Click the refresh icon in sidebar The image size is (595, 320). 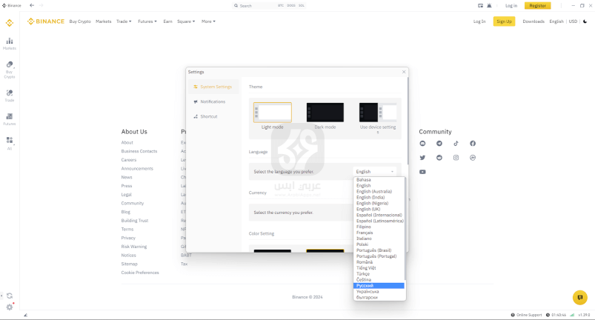10,296
